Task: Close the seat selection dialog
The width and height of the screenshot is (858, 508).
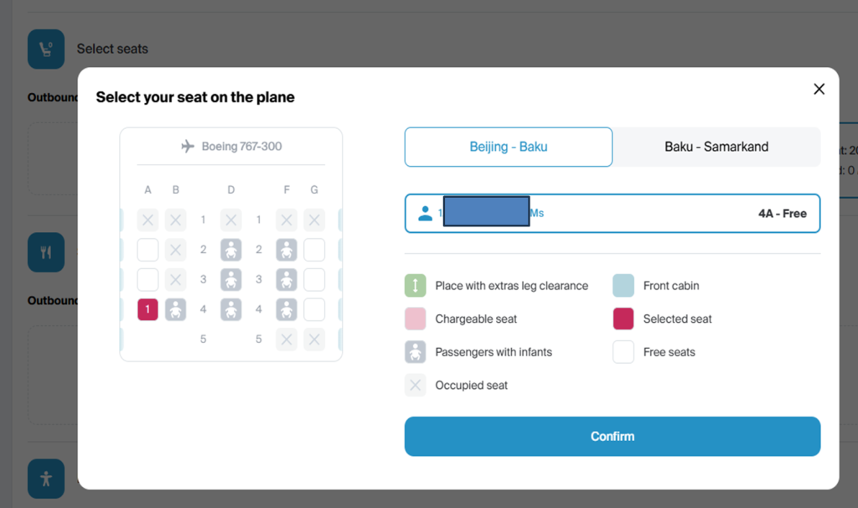Action: point(819,89)
